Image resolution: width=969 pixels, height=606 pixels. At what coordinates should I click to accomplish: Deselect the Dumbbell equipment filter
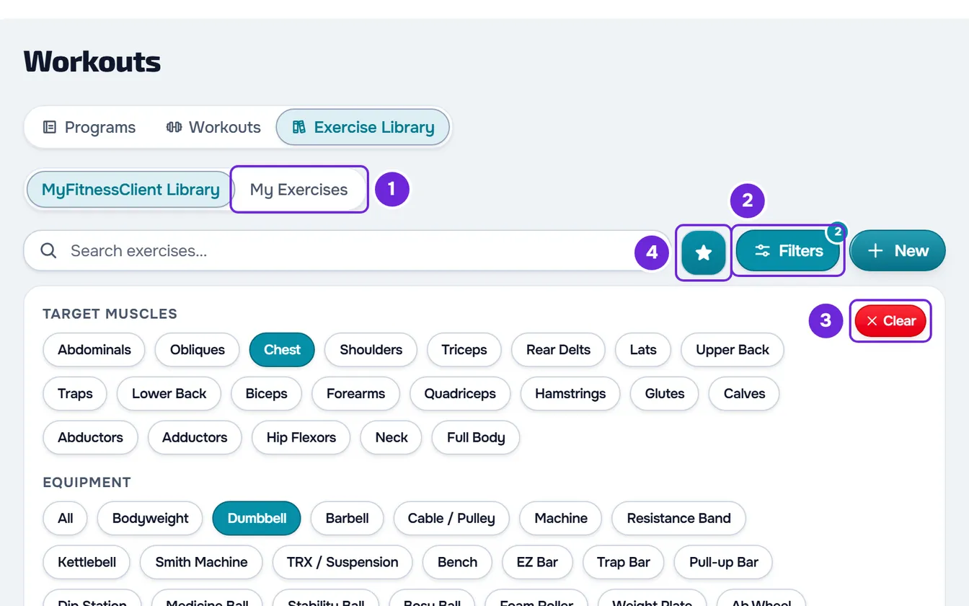click(x=257, y=519)
